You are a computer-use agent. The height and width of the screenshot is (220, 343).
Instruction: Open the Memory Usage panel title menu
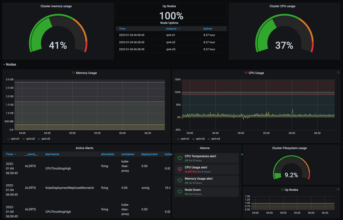[x=87, y=73]
